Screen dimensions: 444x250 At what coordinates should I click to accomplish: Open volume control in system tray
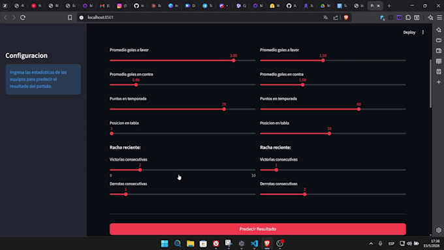409,243
